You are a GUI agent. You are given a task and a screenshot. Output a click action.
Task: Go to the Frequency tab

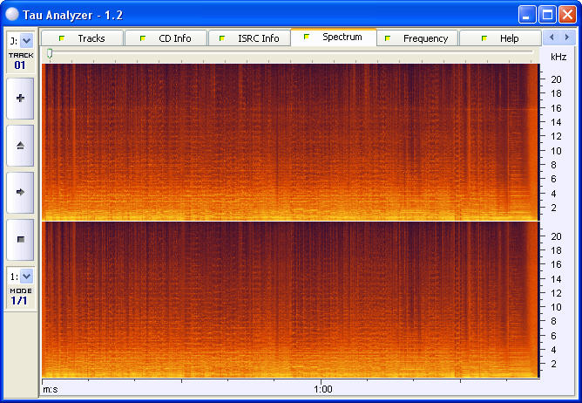pos(416,38)
